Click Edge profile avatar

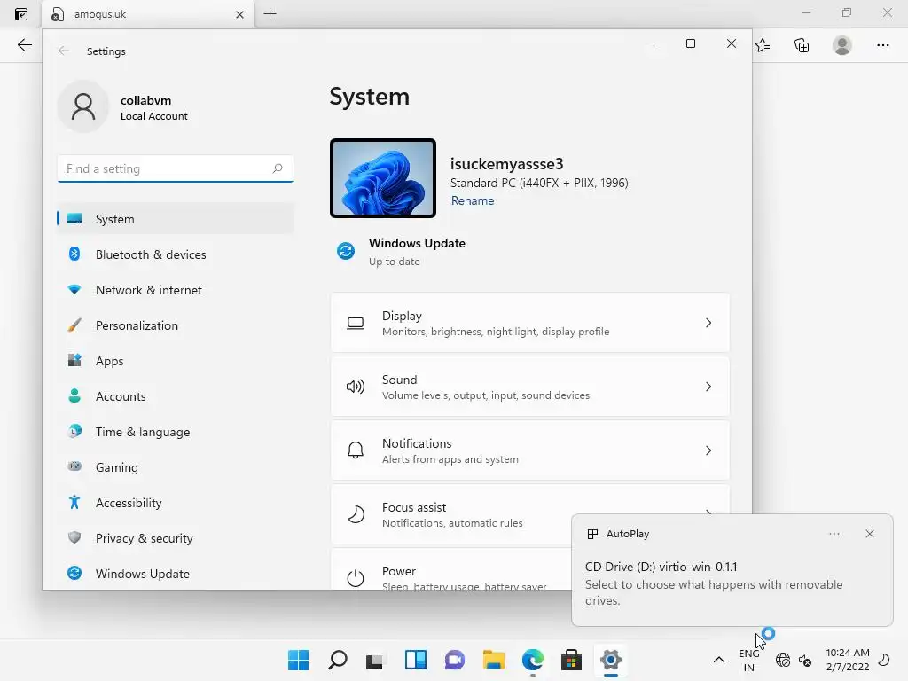pos(842,44)
